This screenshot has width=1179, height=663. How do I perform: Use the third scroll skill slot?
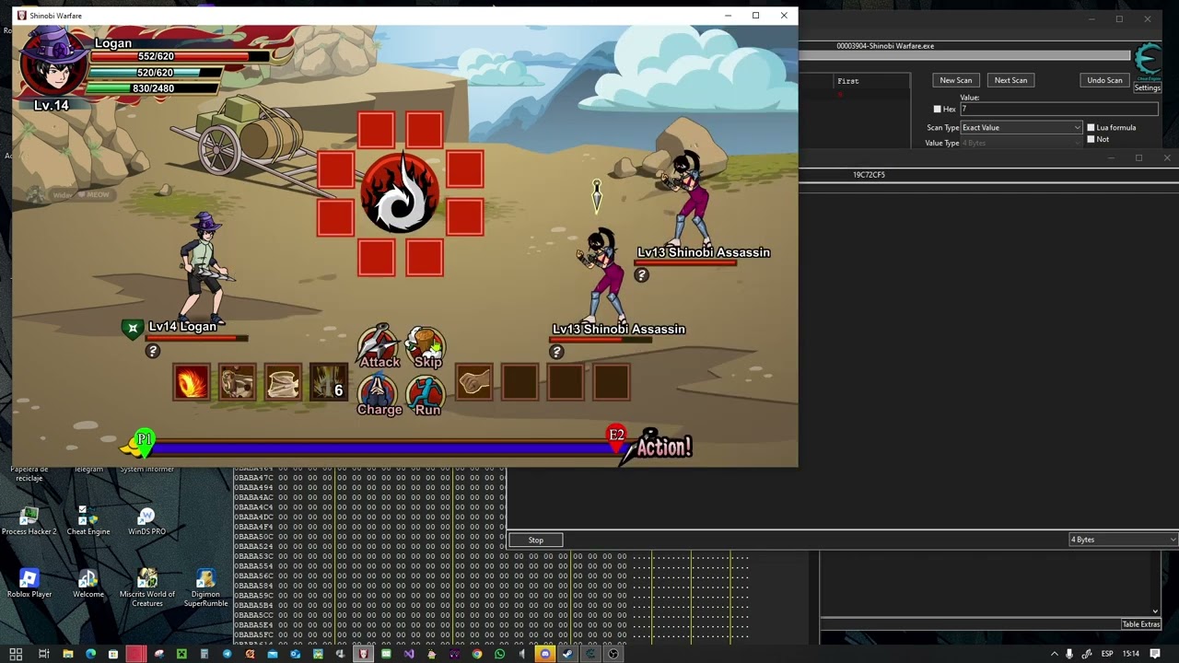point(283,383)
